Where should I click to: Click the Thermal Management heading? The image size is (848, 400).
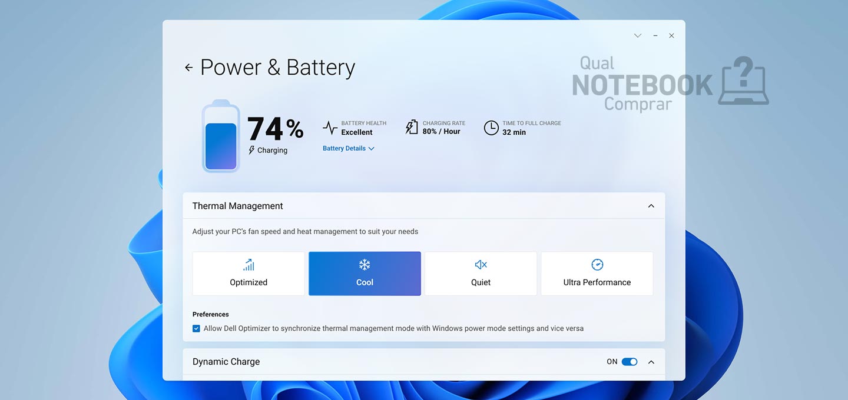[x=237, y=206]
